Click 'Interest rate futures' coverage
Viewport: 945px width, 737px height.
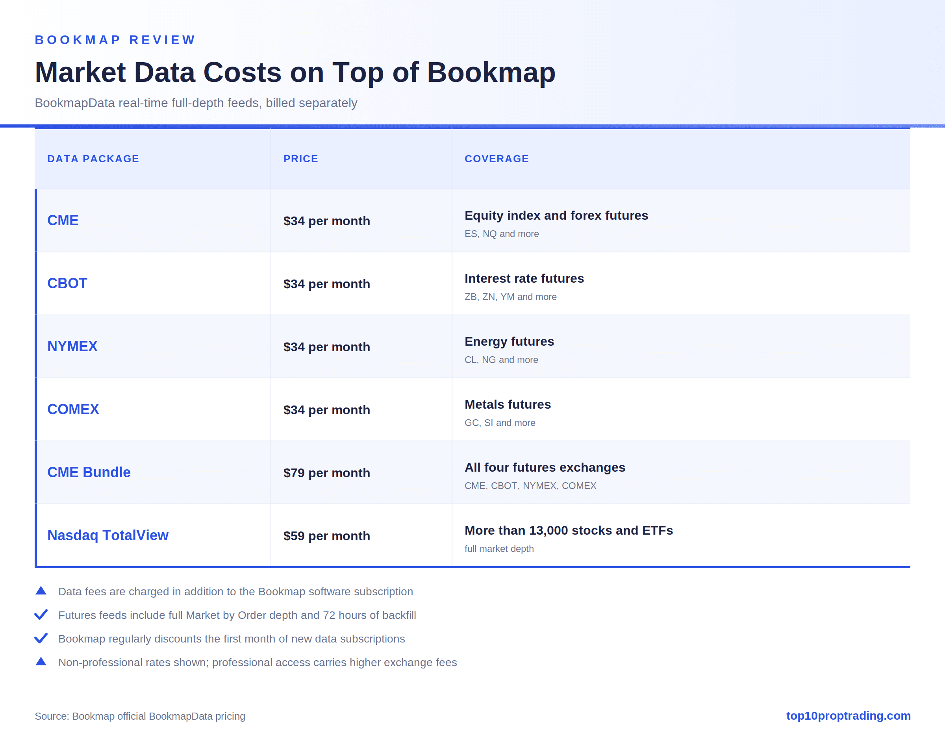[x=524, y=278]
